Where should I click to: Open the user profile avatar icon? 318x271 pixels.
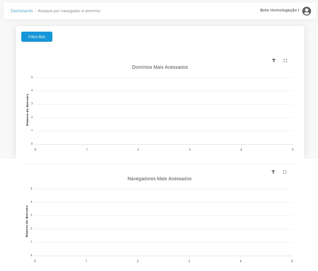coord(306,11)
